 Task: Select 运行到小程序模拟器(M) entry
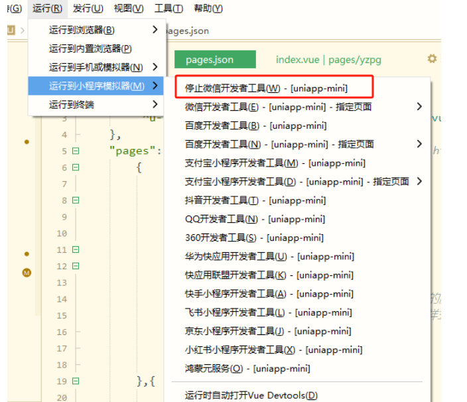coord(96,86)
